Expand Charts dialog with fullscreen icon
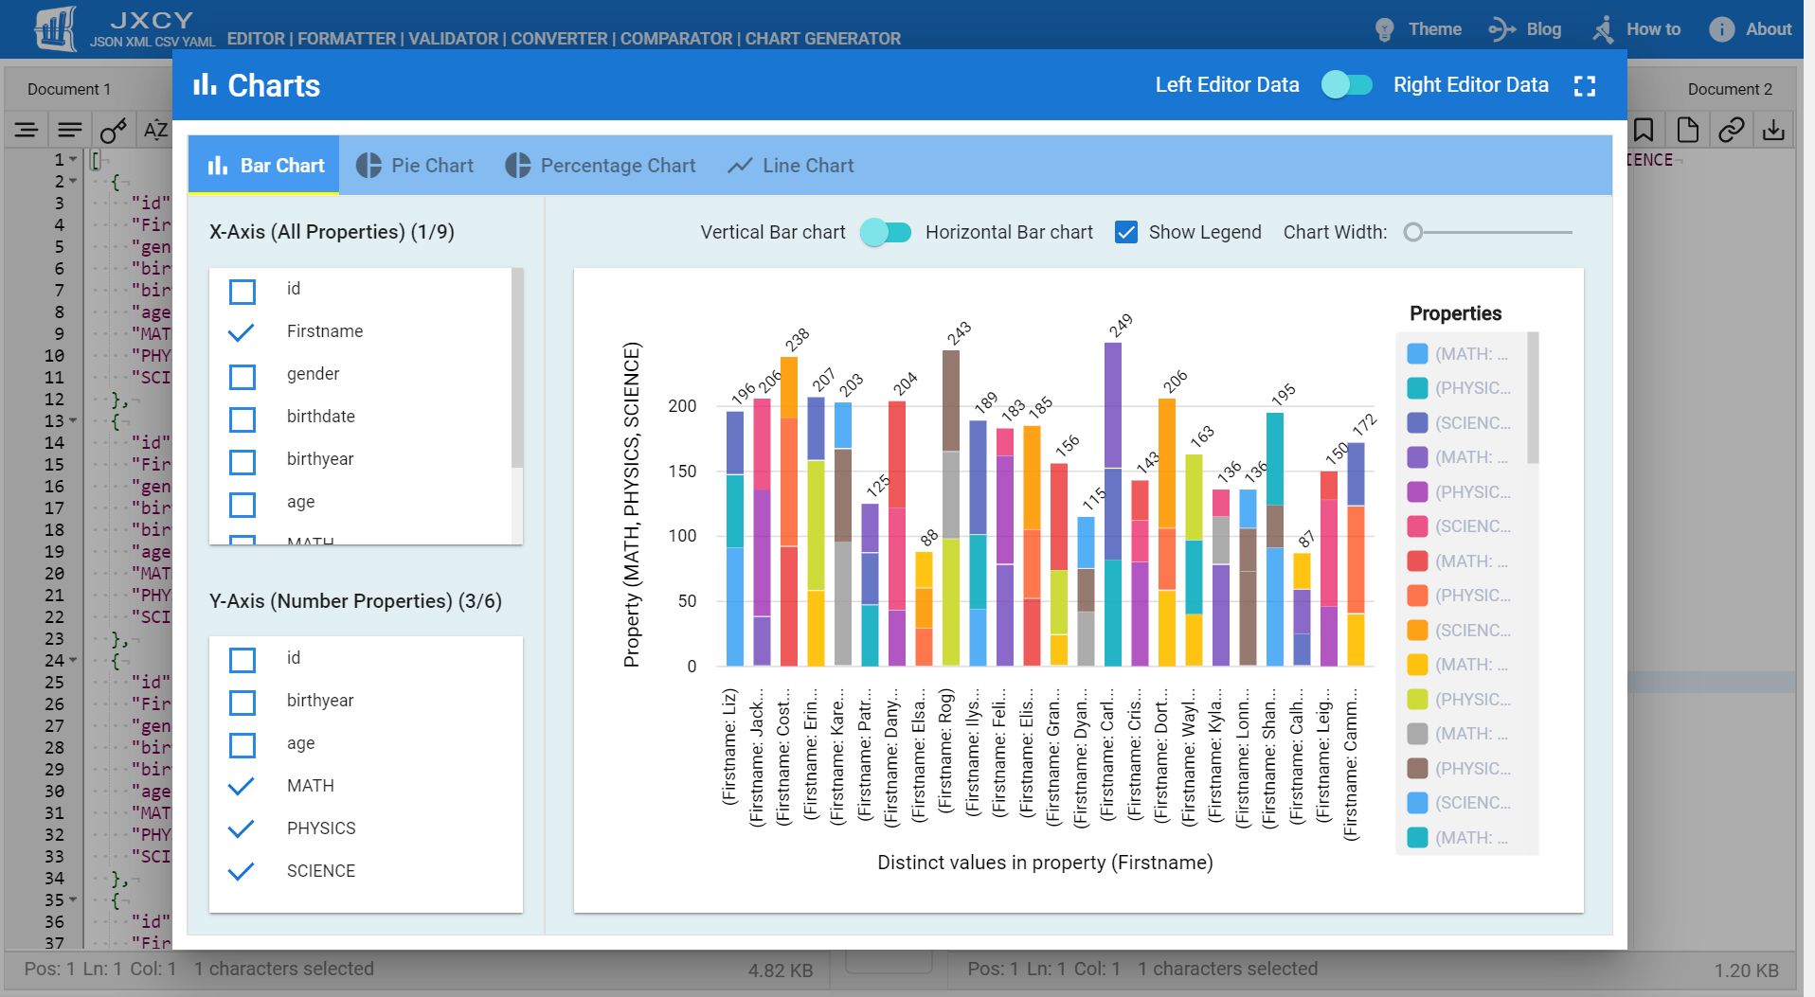 [1586, 85]
